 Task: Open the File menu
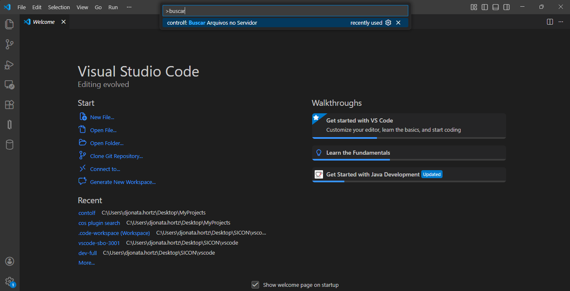pyautogui.click(x=22, y=7)
